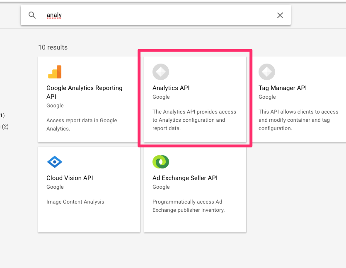Open the highlighted Analytics API card
This screenshot has width=346, height=268.
[195, 98]
